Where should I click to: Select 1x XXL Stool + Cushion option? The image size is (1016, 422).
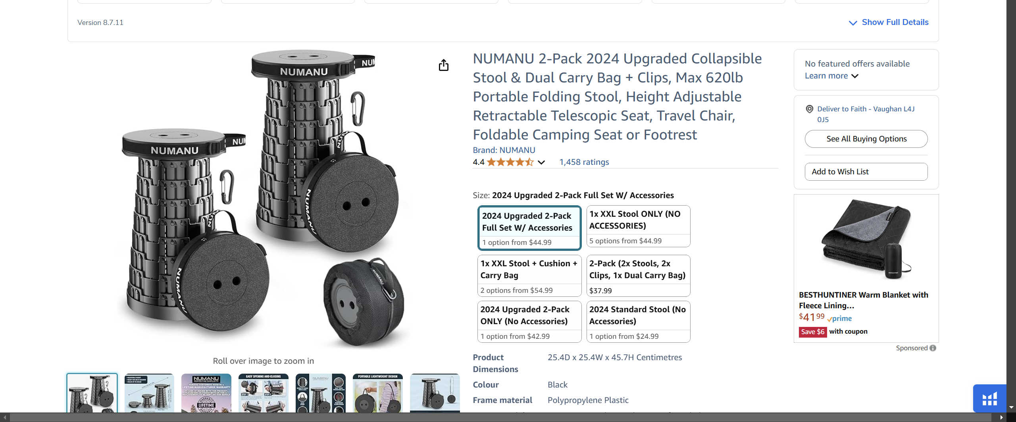(529, 276)
